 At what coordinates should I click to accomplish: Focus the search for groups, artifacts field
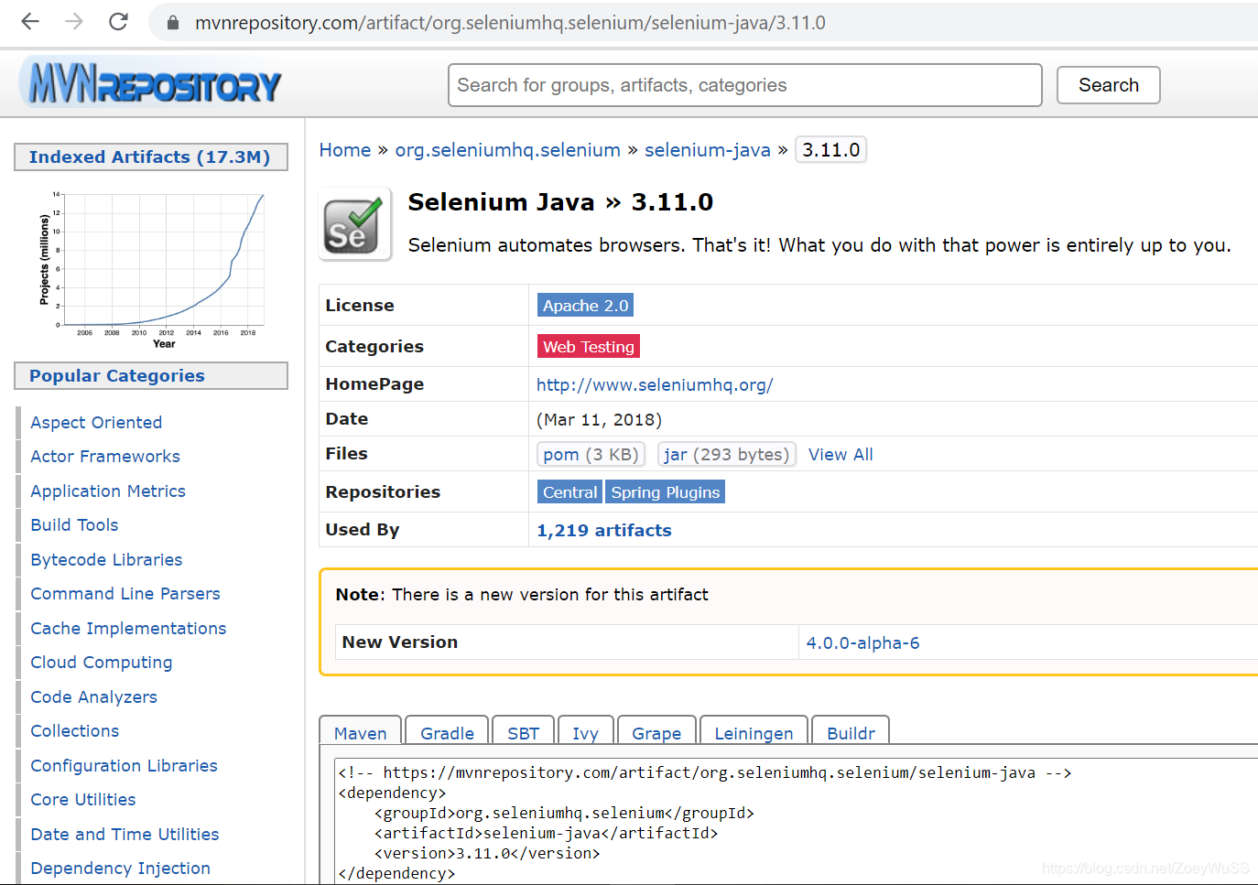click(744, 85)
